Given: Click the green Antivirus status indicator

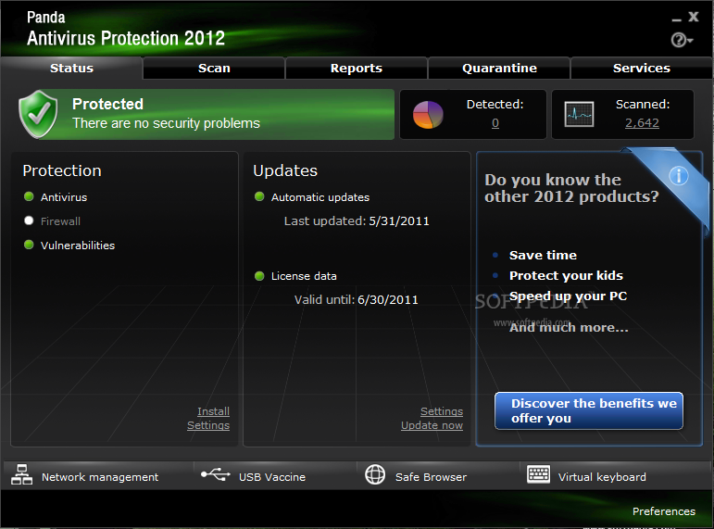Looking at the screenshot, I should click(29, 196).
